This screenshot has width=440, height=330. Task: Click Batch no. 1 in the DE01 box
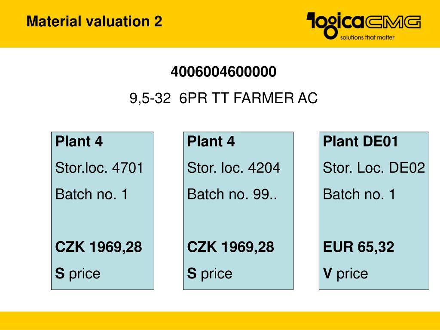[x=359, y=194]
